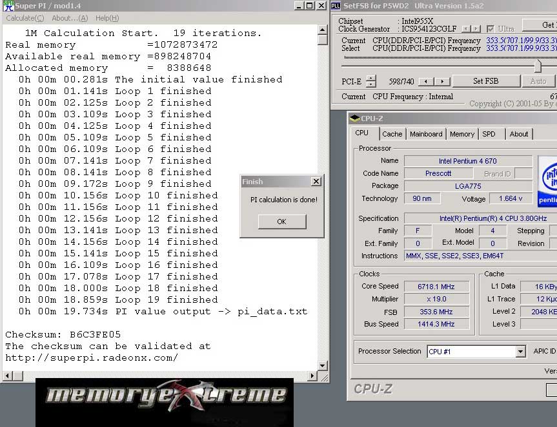Image resolution: width=557 pixels, height=427 pixels.
Task: Click the Super PI vertical scrollbar down arrow
Action: (x=322, y=366)
